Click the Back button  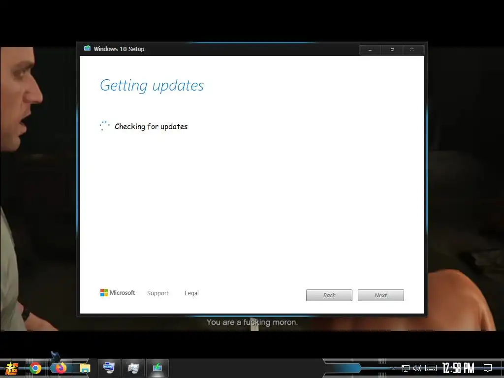point(329,295)
